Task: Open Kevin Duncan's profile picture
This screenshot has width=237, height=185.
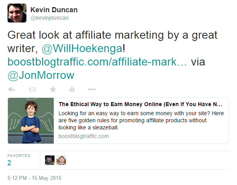Action: tap(17, 13)
